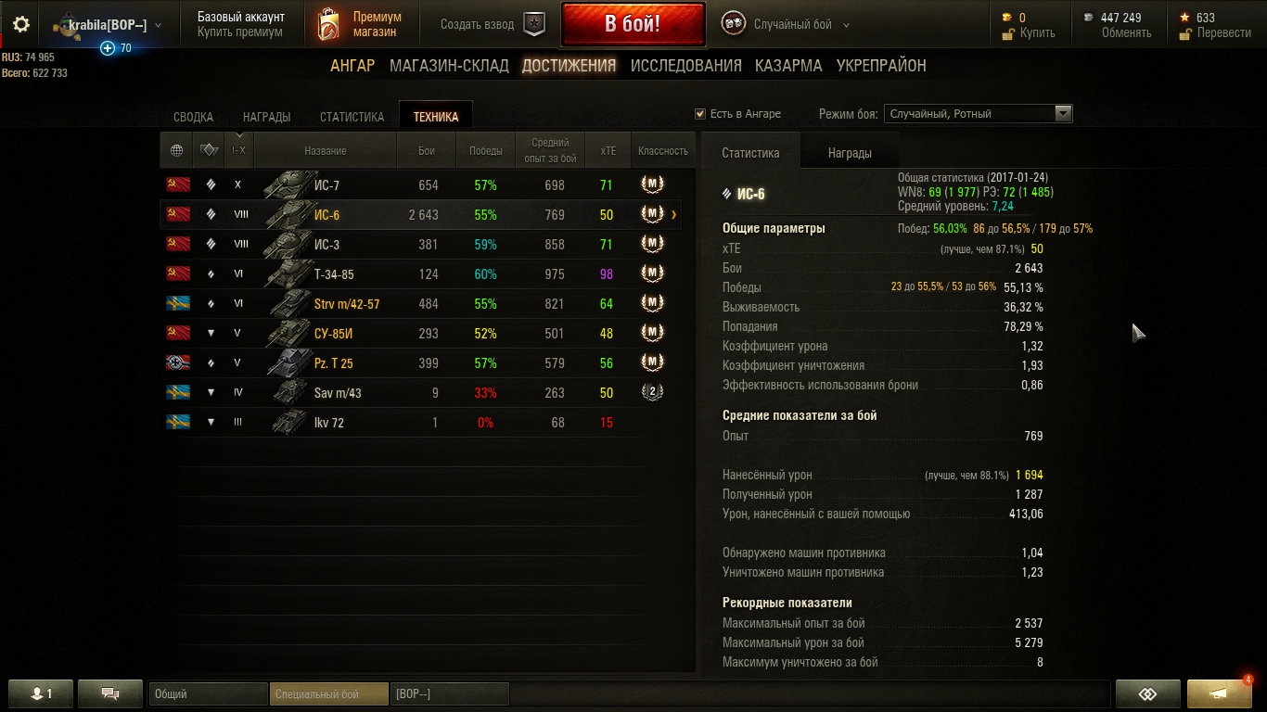Select the ИС-3 row in vehicle list
This screenshot has height=712, width=1267.
click(x=427, y=245)
